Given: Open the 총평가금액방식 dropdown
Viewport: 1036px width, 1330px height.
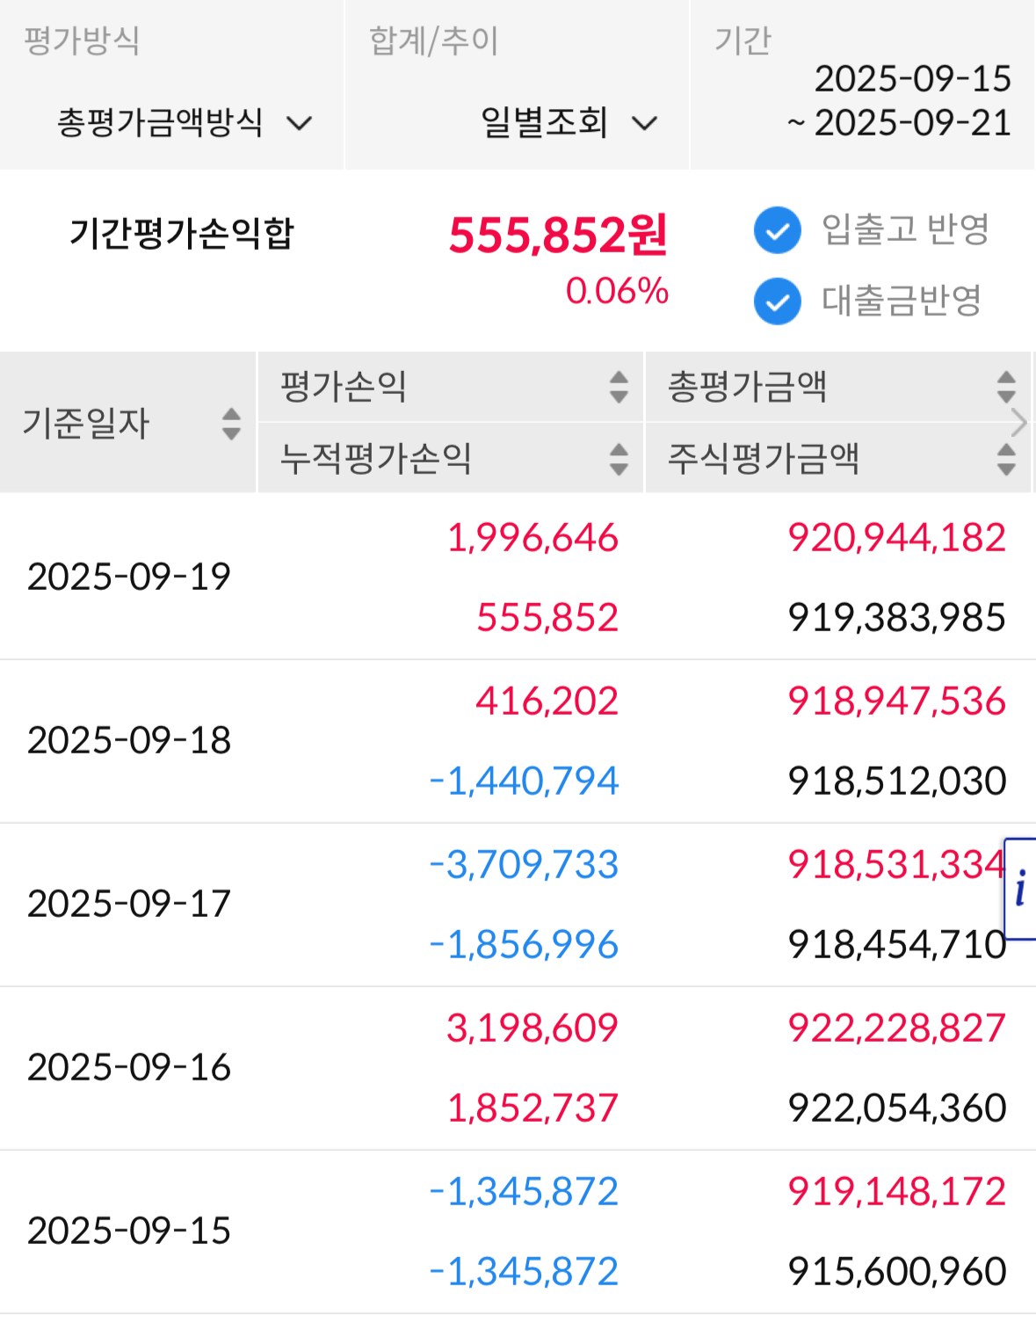Looking at the screenshot, I should 185,122.
